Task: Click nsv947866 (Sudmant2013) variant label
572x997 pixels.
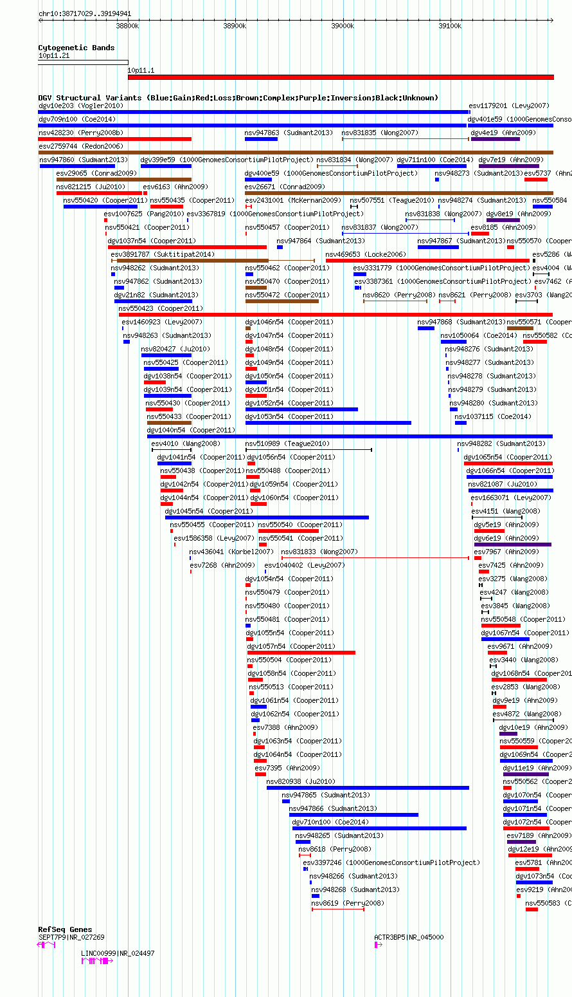Action: (x=333, y=808)
